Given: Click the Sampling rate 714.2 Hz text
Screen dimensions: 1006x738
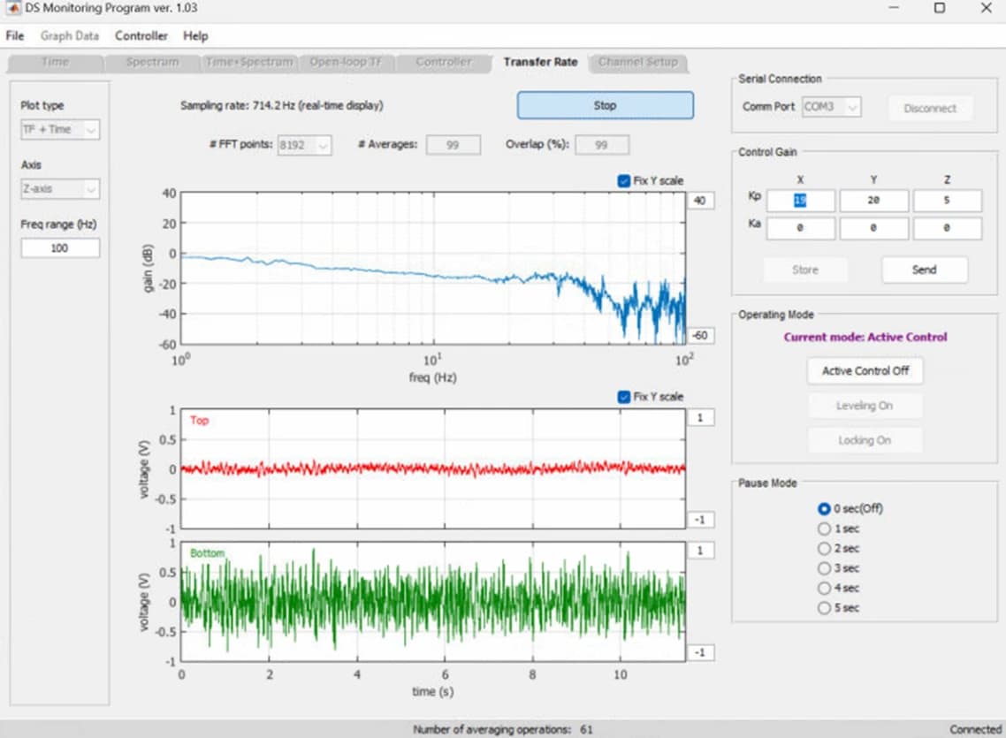Looking at the screenshot, I should 282,105.
